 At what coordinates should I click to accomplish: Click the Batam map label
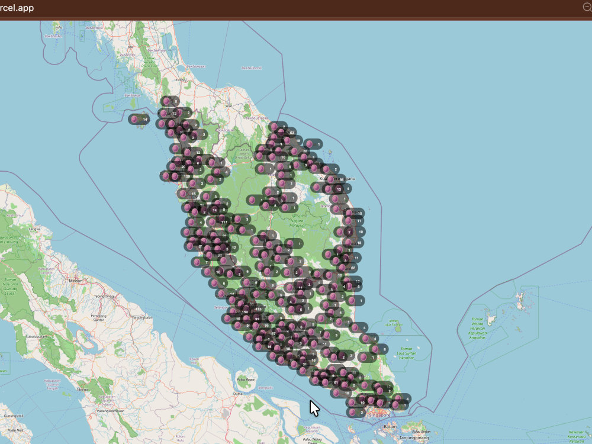click(390, 427)
